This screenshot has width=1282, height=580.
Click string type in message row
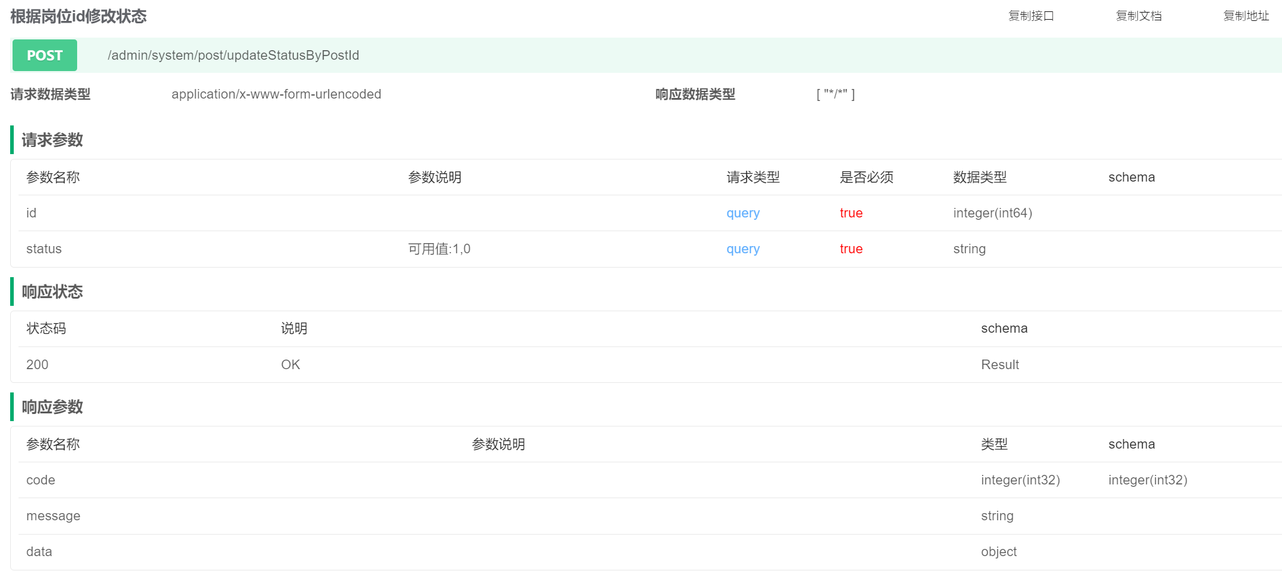[997, 516]
